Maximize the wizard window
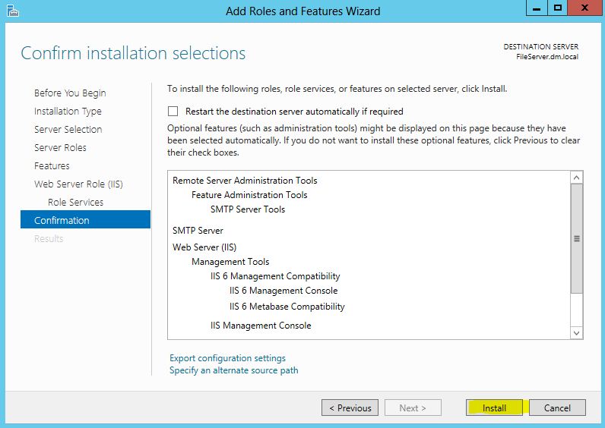This screenshot has height=428, width=605. pyautogui.click(x=558, y=8)
